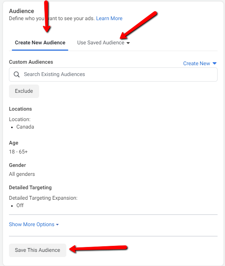Click the Create New link text
Image resolution: width=225 pixels, height=266 pixels.
pos(196,64)
